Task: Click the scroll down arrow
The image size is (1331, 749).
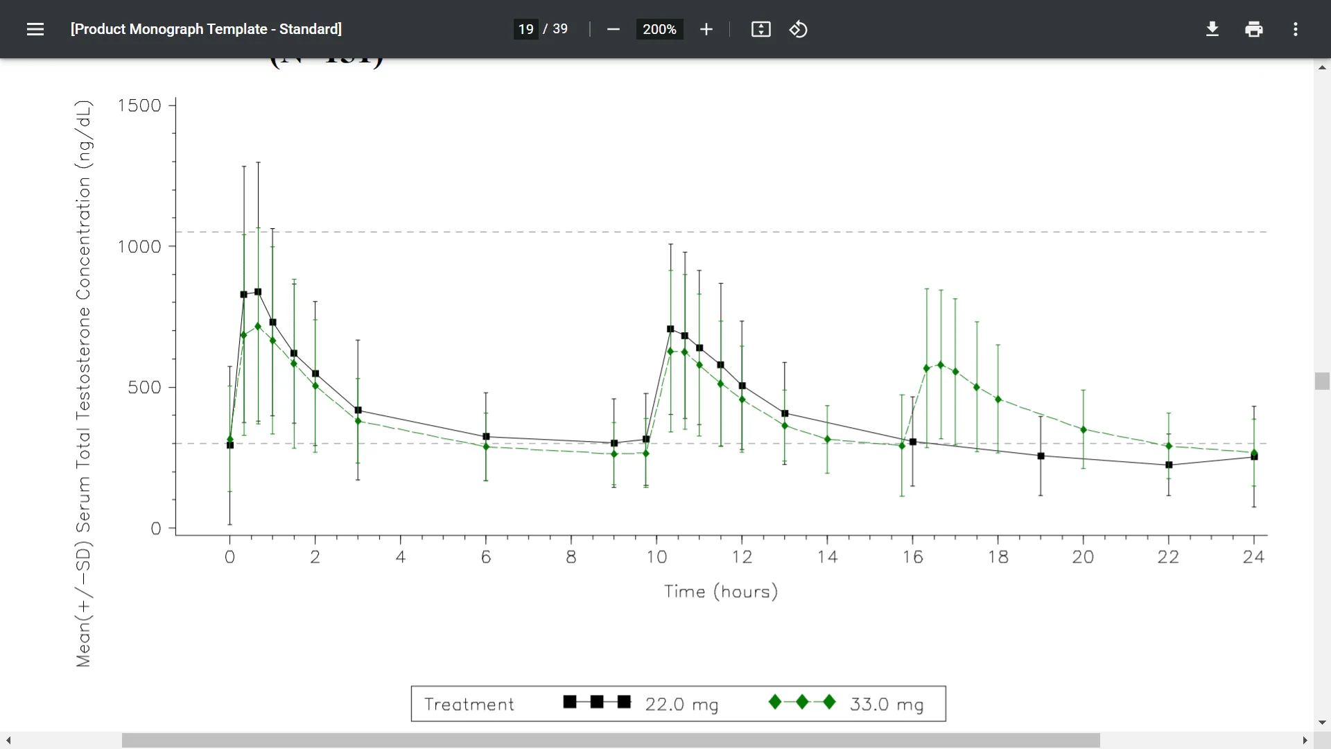Action: click(1321, 723)
